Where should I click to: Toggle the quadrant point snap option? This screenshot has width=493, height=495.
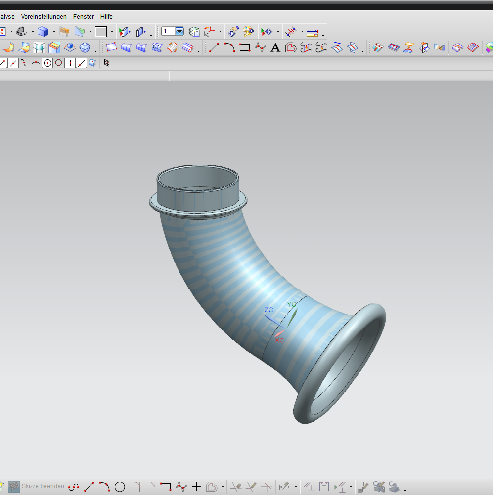click(59, 63)
